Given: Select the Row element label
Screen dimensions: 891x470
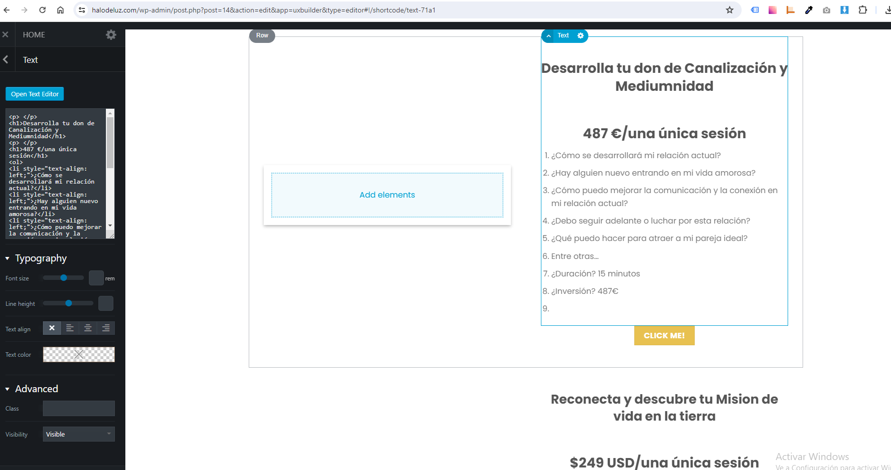Looking at the screenshot, I should click(x=262, y=35).
